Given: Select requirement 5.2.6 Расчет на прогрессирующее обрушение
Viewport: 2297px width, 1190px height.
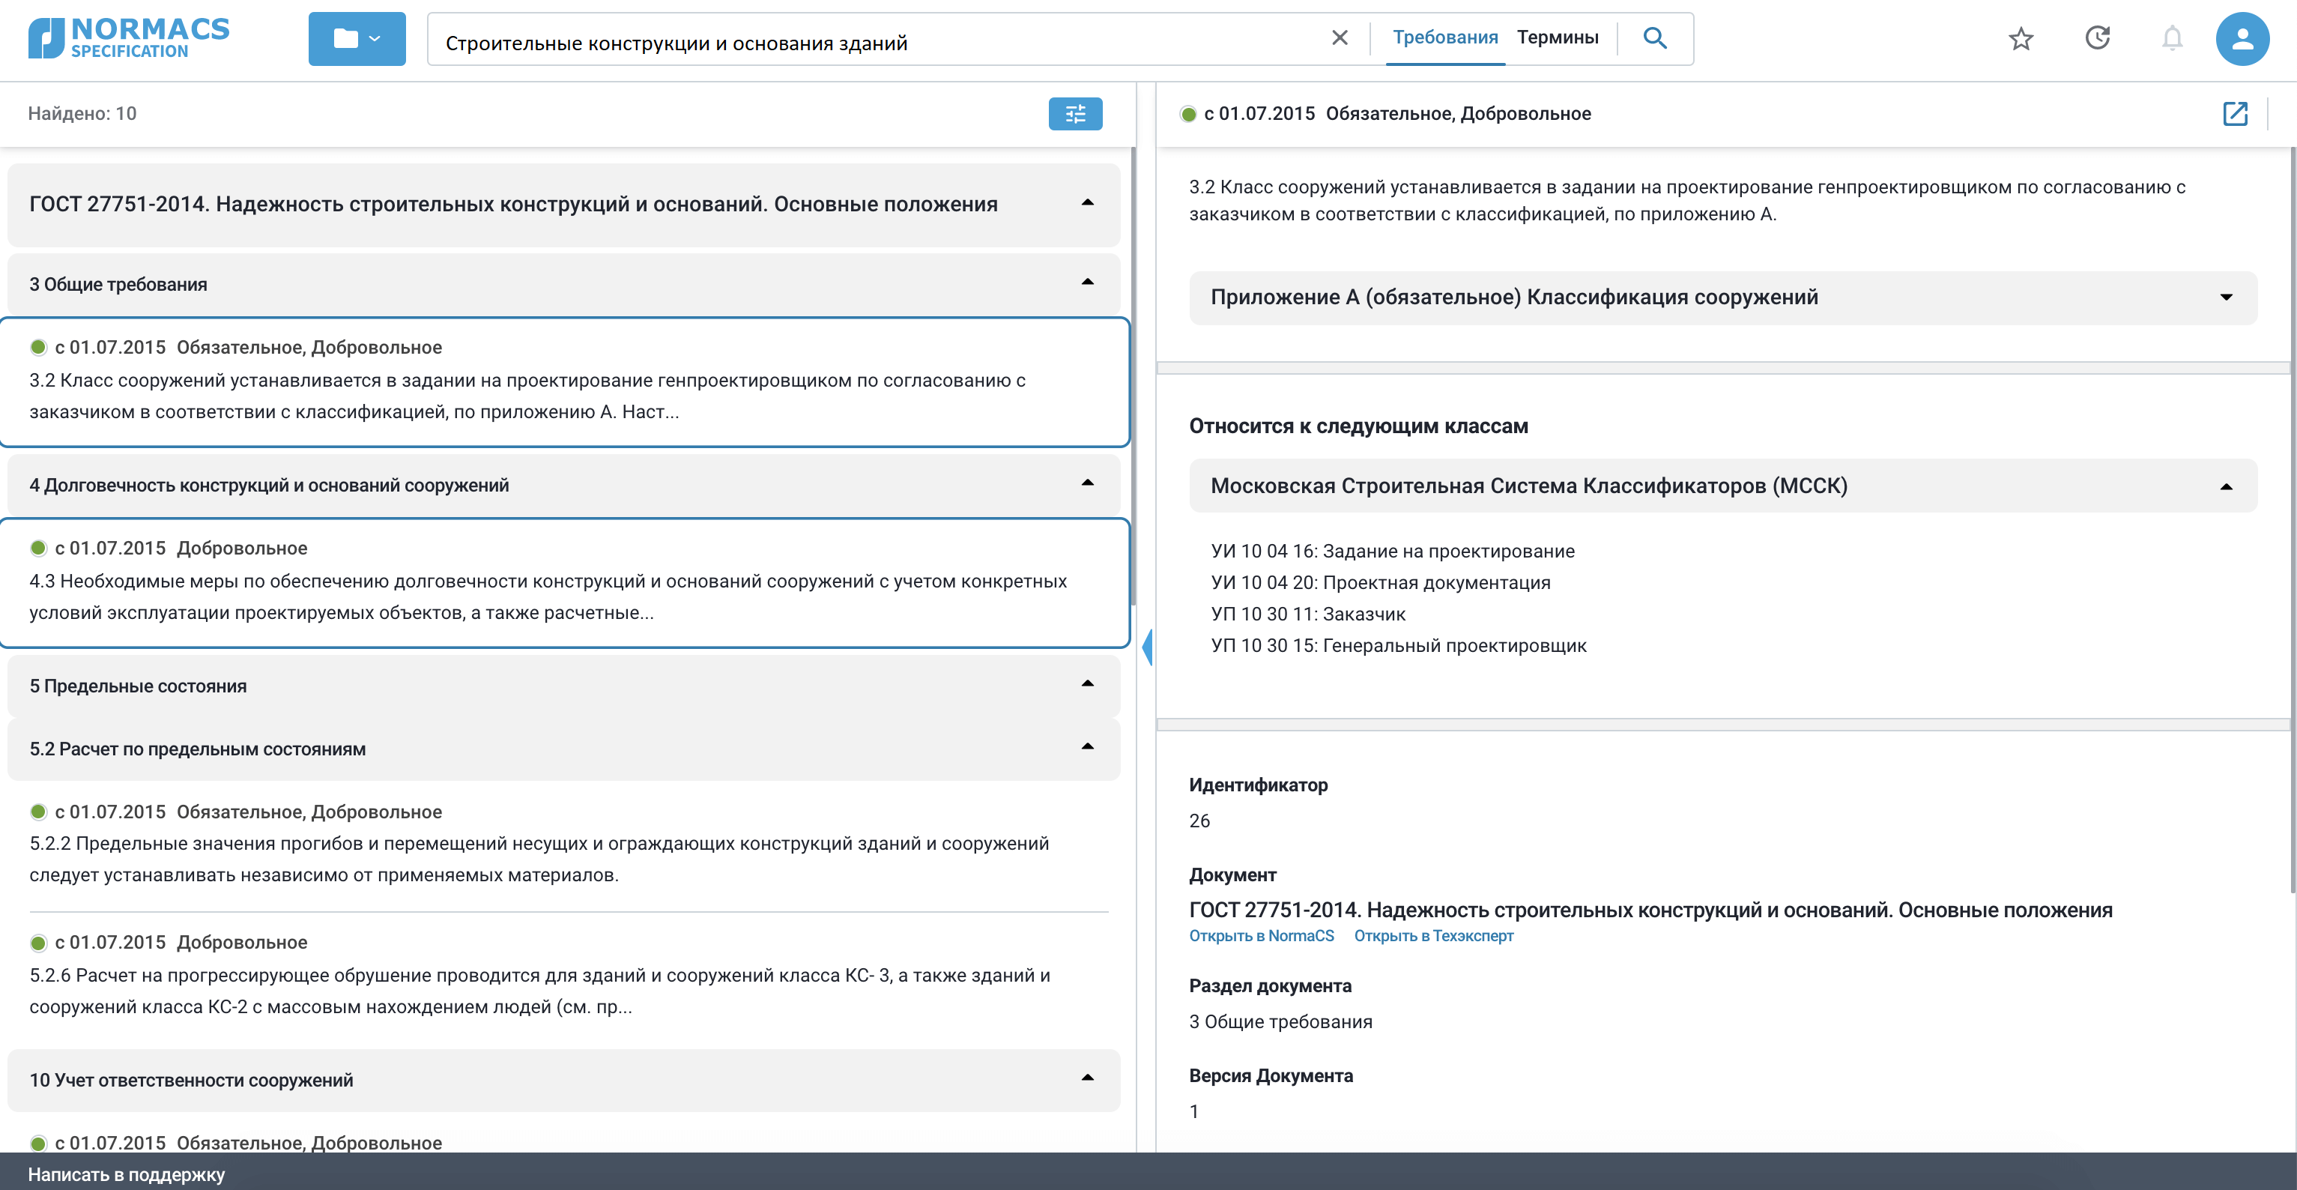Looking at the screenshot, I should (564, 975).
